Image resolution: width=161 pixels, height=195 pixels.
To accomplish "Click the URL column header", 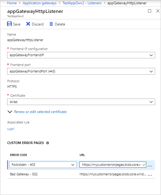I will coord(82,155).
